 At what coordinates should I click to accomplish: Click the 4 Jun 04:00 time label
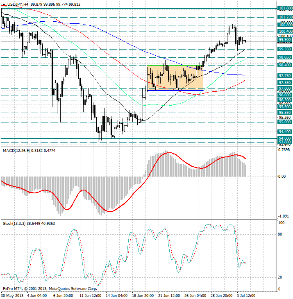point(37,296)
